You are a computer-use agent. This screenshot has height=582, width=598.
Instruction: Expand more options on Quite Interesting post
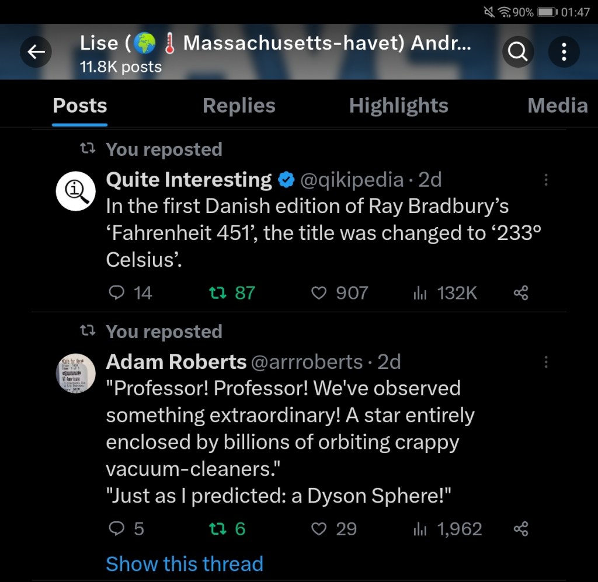(546, 180)
